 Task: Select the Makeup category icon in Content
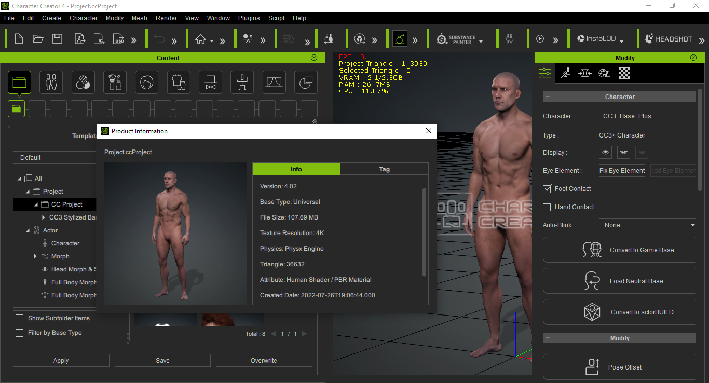[x=115, y=82]
